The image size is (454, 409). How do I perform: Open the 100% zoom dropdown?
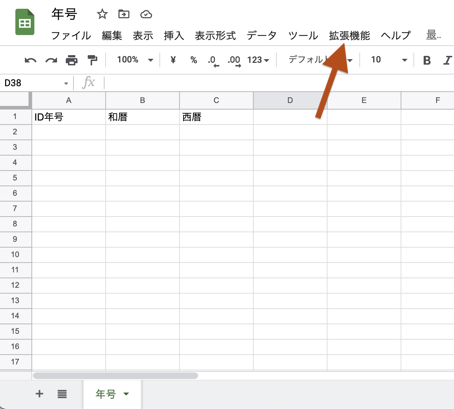pyautogui.click(x=135, y=60)
